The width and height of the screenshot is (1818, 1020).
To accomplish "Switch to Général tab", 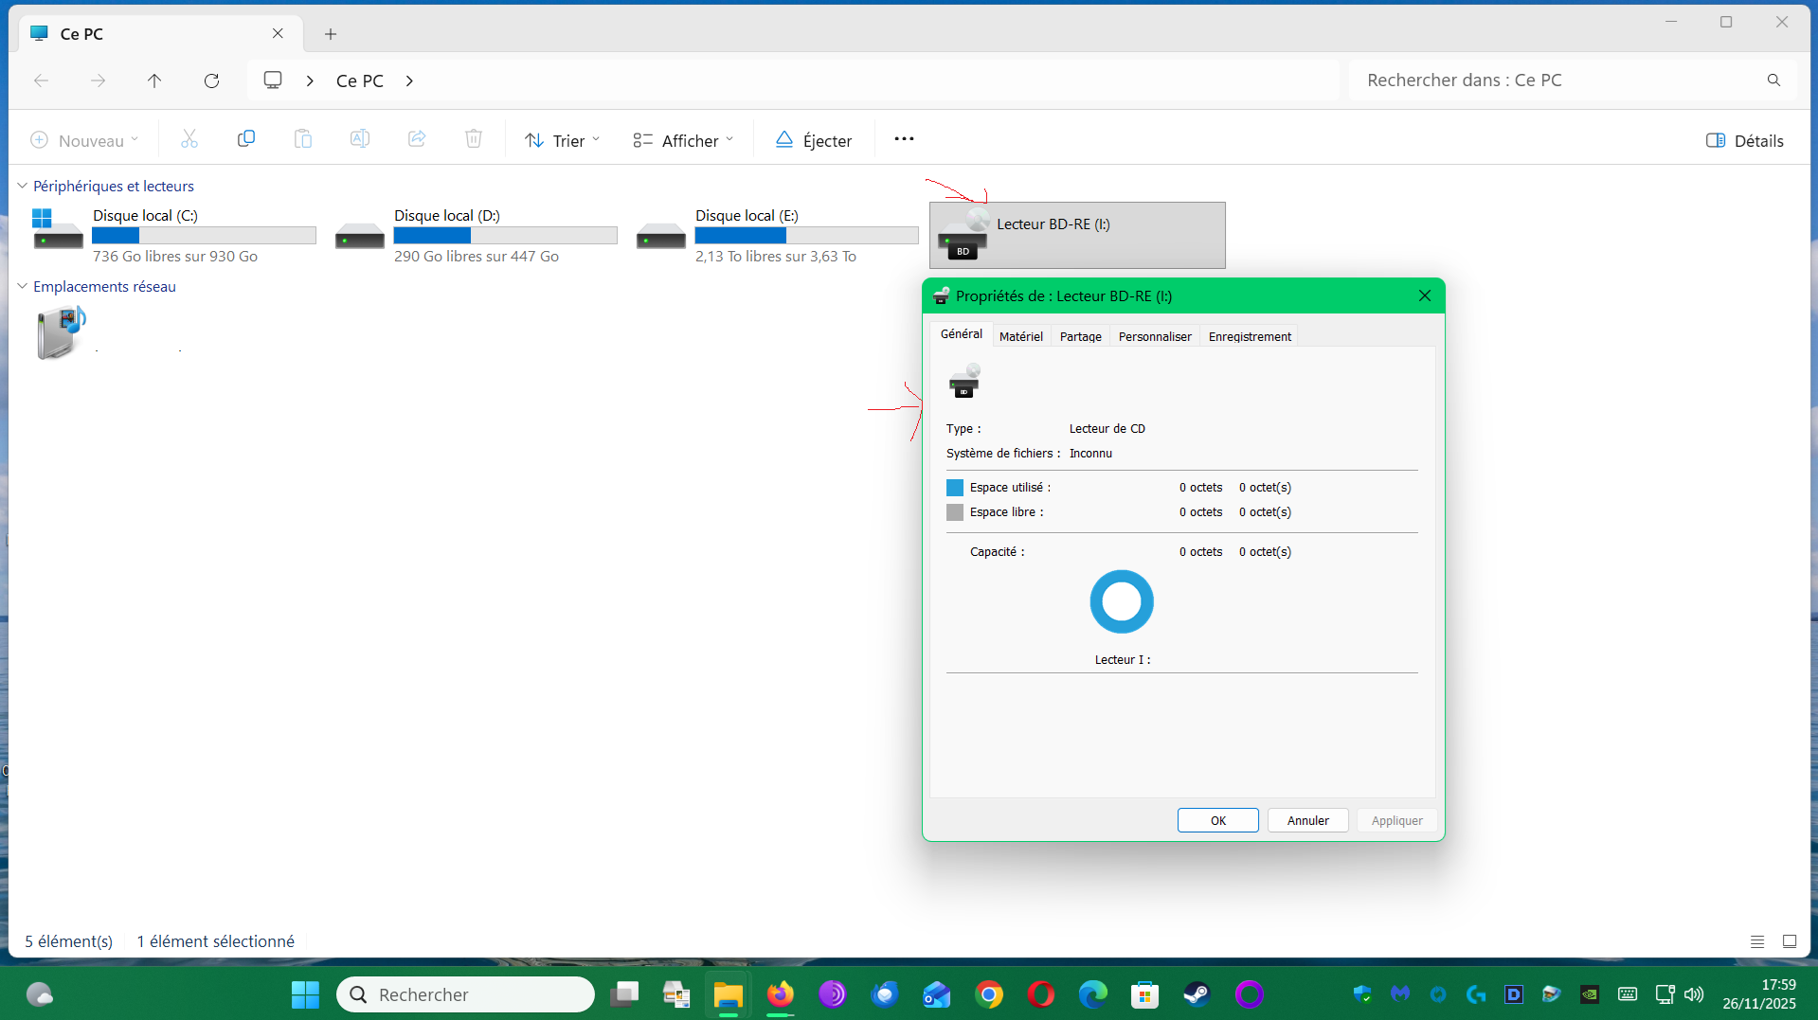I will tap(962, 334).
